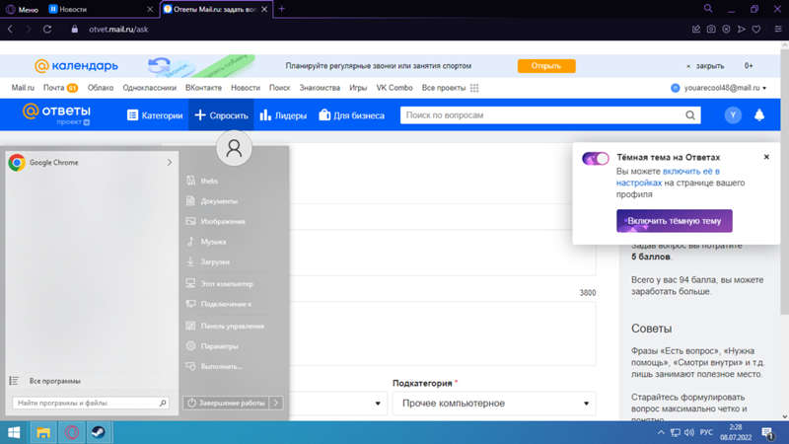The height and width of the screenshot is (444, 789).
Task: Open the Action Center notification icon
Action: tap(767, 432)
